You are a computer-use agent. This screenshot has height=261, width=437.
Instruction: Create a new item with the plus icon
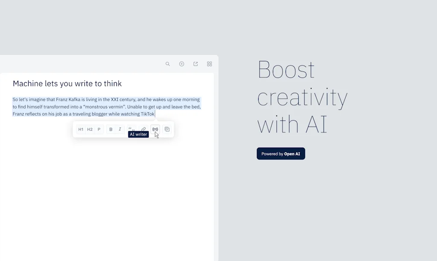tap(181, 63)
